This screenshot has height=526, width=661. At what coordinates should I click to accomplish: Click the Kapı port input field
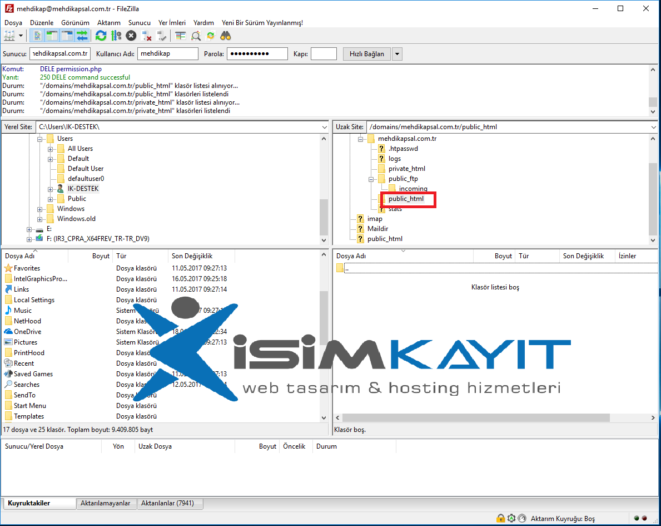pyautogui.click(x=324, y=54)
